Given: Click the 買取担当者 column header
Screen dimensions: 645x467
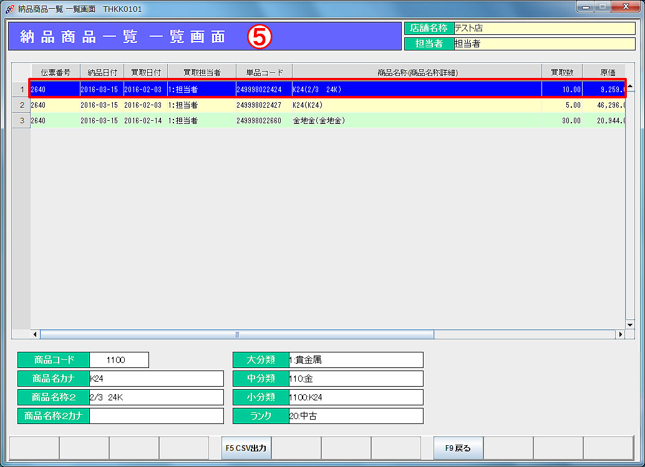Looking at the screenshot, I should coord(201,73).
